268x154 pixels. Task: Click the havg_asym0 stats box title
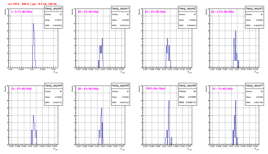coord(54,9)
